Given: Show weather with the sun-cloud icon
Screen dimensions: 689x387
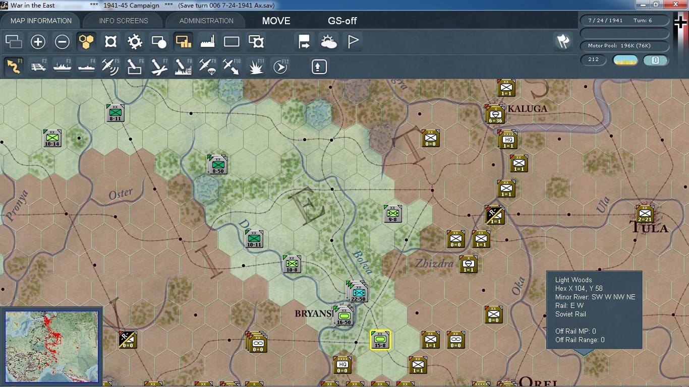Looking at the screenshot, I should (328, 41).
